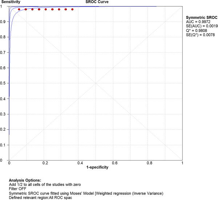The width and height of the screenshot is (218, 200).
Task: Click the 'Filter OFF' text
Action: click(x=17, y=189)
